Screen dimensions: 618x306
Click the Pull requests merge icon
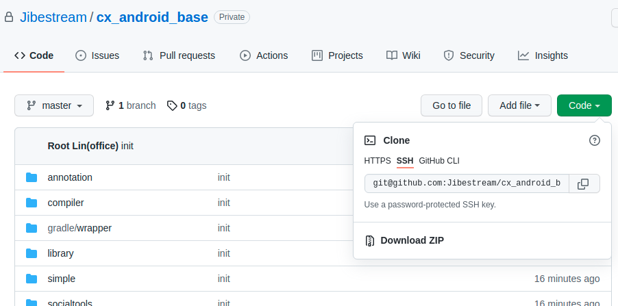pos(148,55)
